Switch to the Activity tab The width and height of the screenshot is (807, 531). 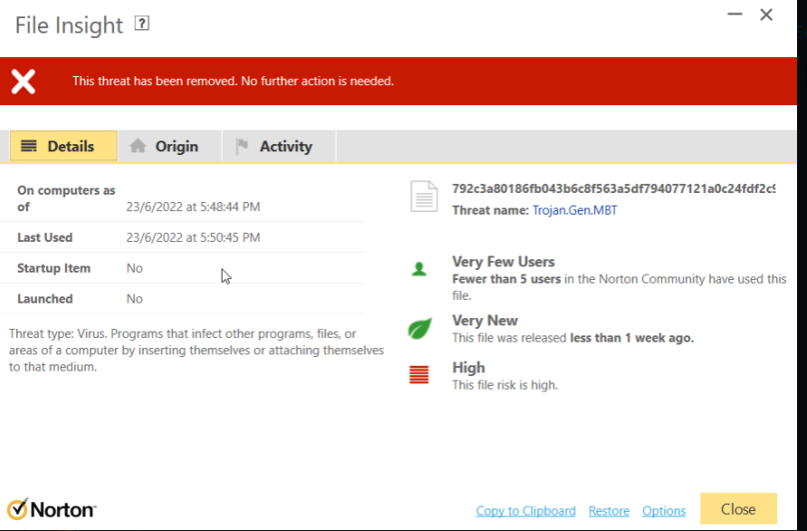pyautogui.click(x=279, y=146)
